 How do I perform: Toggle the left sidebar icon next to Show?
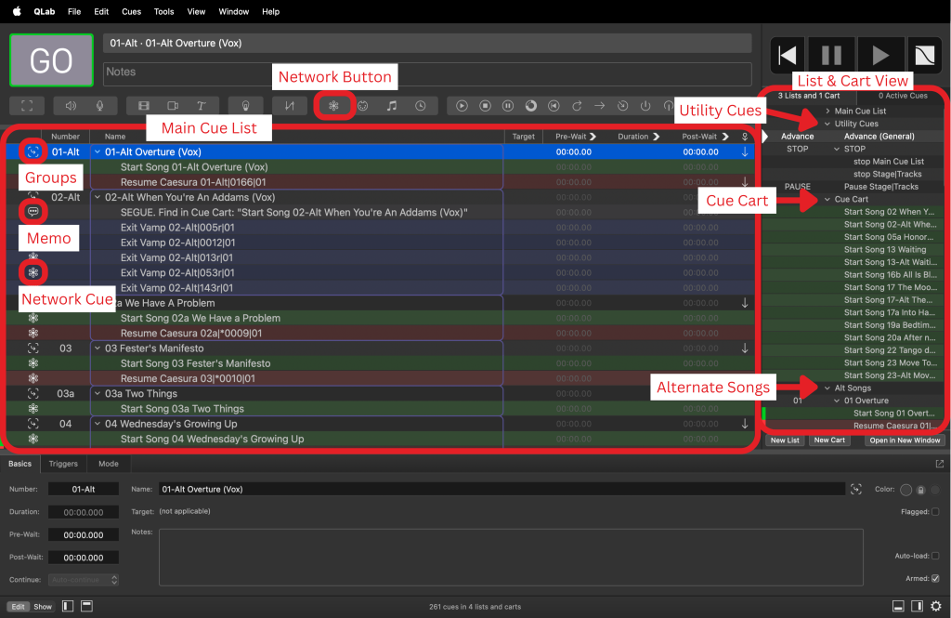coord(68,606)
